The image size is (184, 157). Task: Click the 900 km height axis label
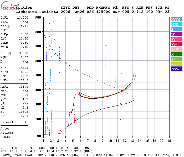[38, 18]
